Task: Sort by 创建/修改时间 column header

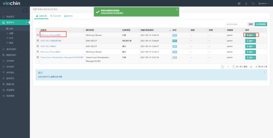Action: 156,30
